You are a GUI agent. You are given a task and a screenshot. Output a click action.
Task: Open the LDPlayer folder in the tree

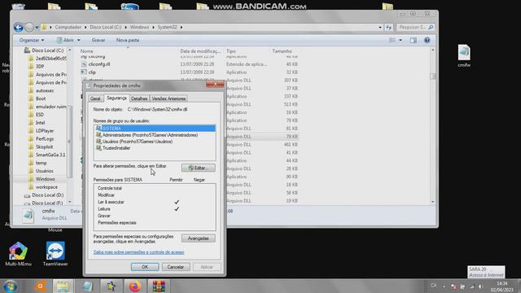point(45,131)
